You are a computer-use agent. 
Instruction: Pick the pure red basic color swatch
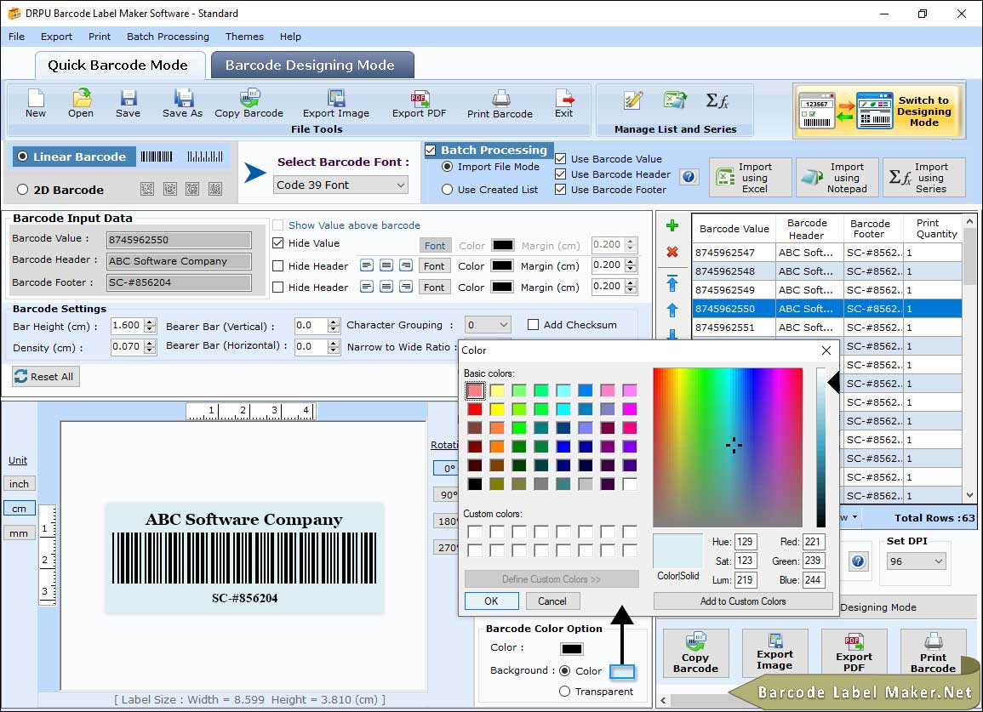(475, 409)
